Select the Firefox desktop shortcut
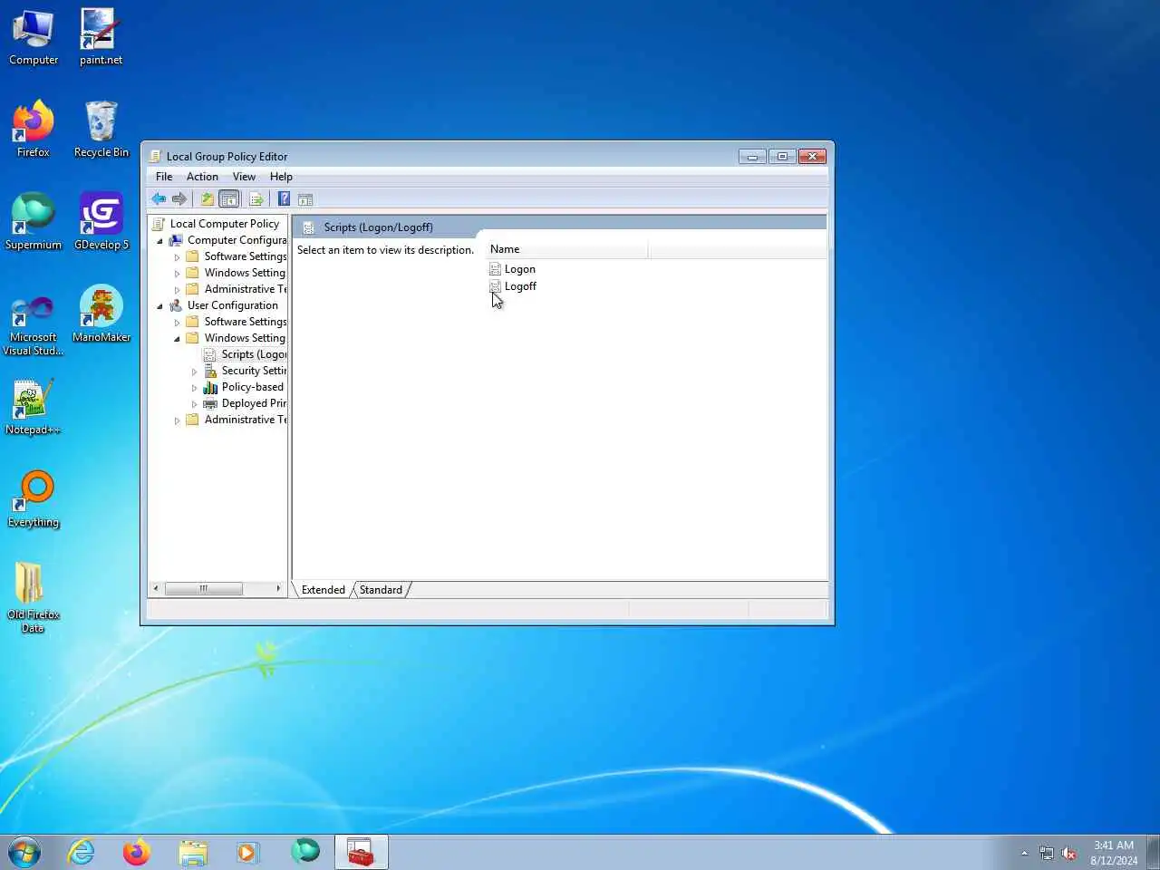Screen dimensions: 1160x870 pos(34,130)
